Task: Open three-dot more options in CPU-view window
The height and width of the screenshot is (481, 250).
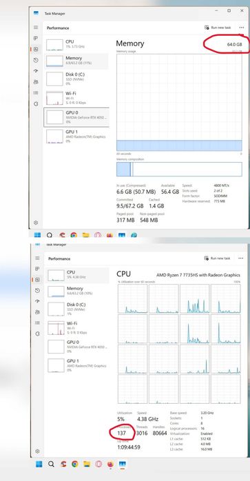Action: pos(241,258)
